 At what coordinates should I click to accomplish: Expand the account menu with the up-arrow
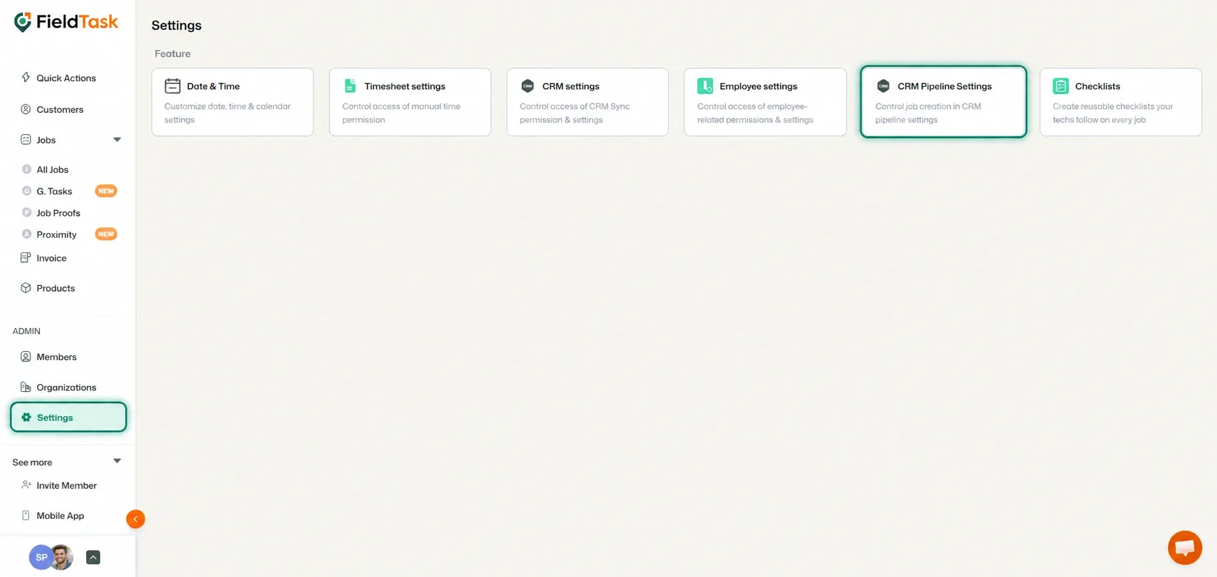tap(94, 558)
